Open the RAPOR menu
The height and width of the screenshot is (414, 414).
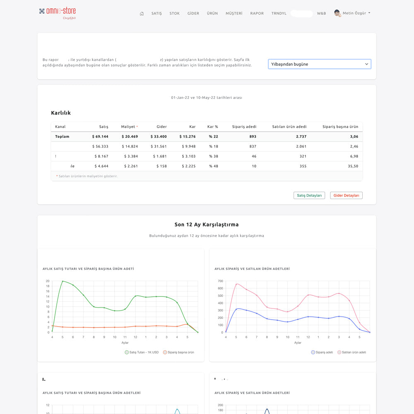pos(257,14)
